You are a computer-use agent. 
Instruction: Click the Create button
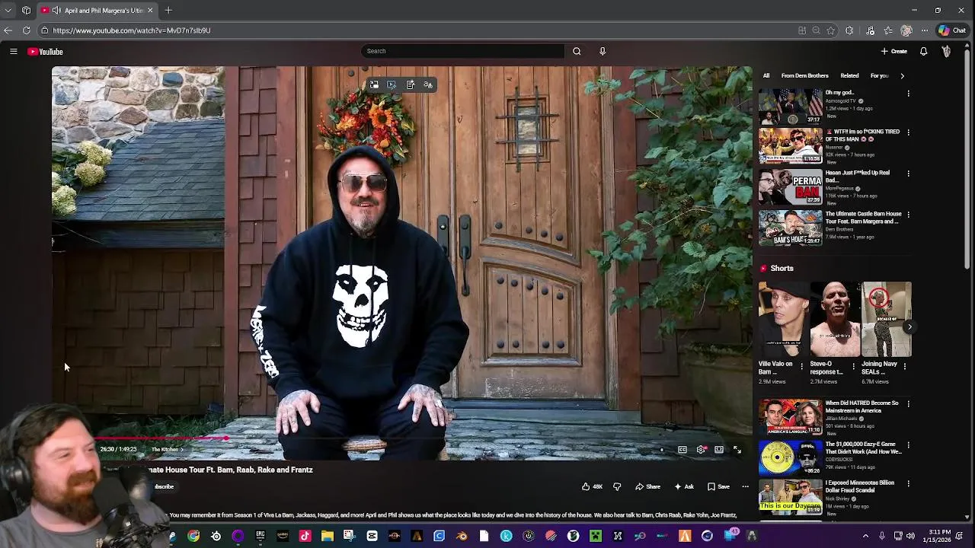[894, 51]
